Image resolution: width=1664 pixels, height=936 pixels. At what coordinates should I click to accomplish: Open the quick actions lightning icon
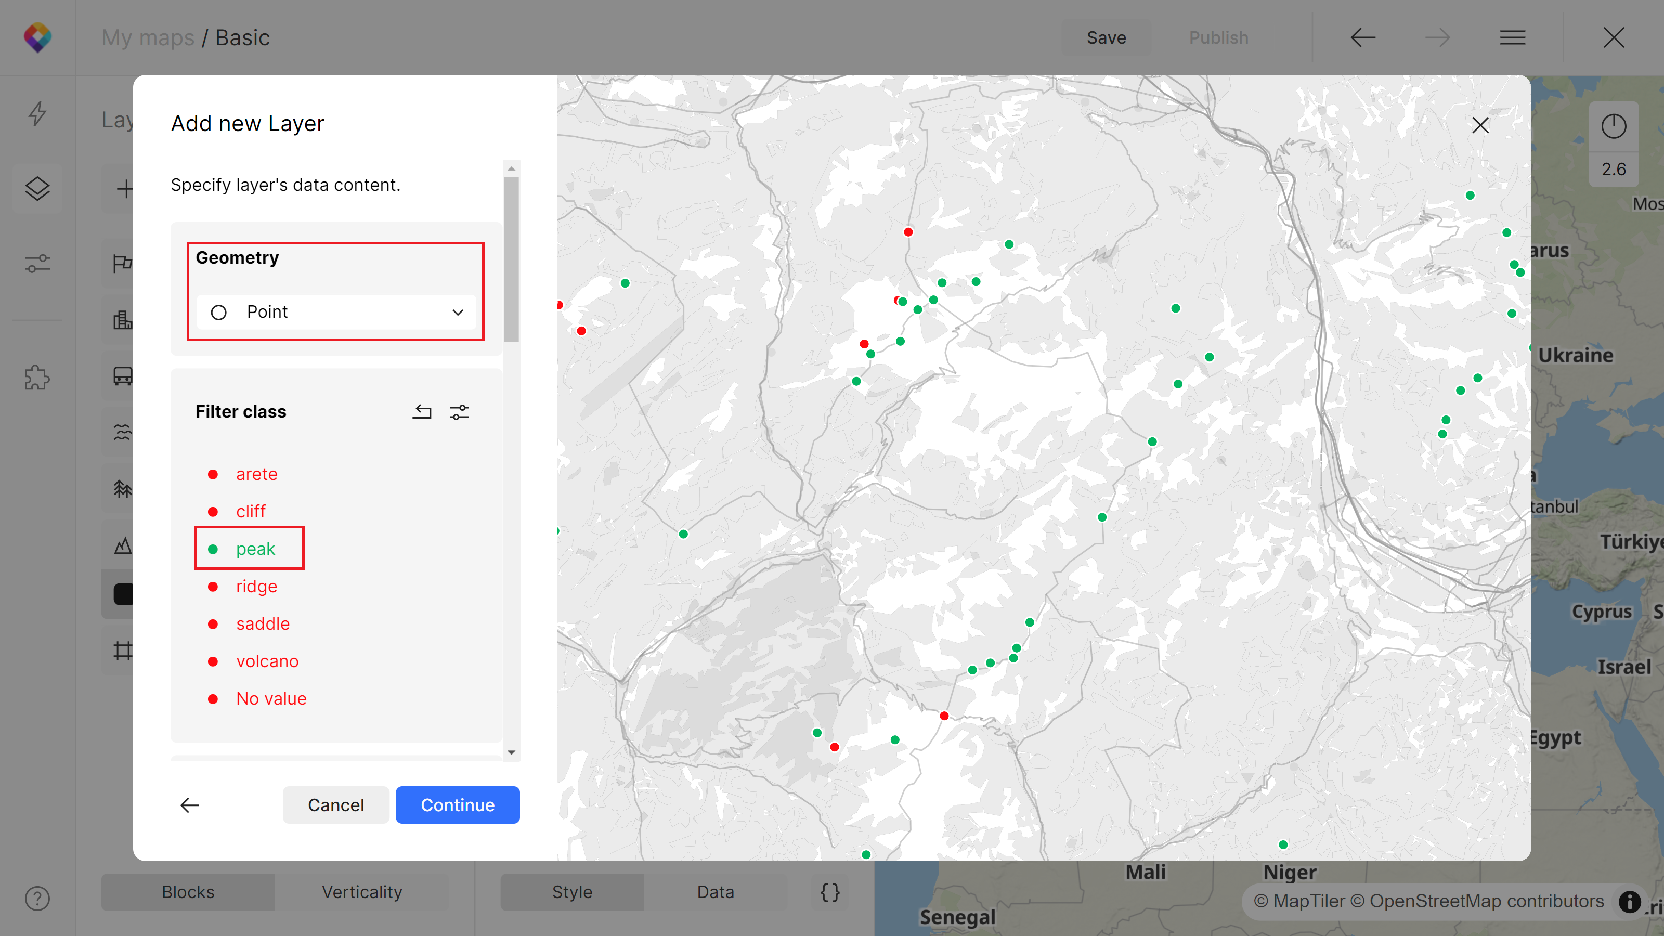pos(37,114)
